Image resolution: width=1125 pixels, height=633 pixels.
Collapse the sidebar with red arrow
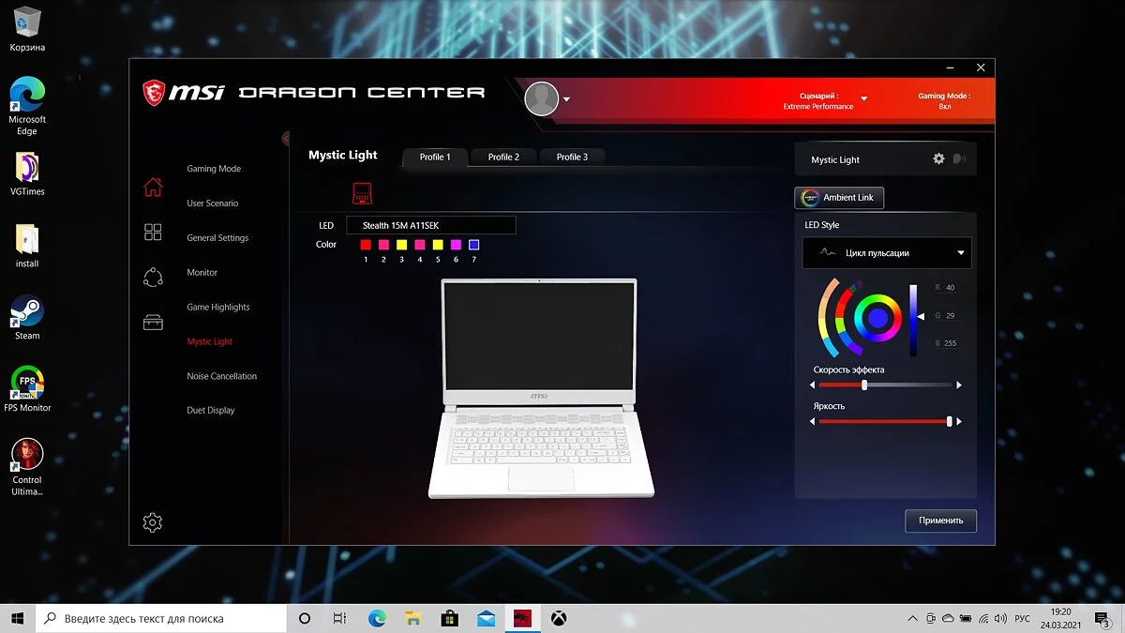[285, 139]
